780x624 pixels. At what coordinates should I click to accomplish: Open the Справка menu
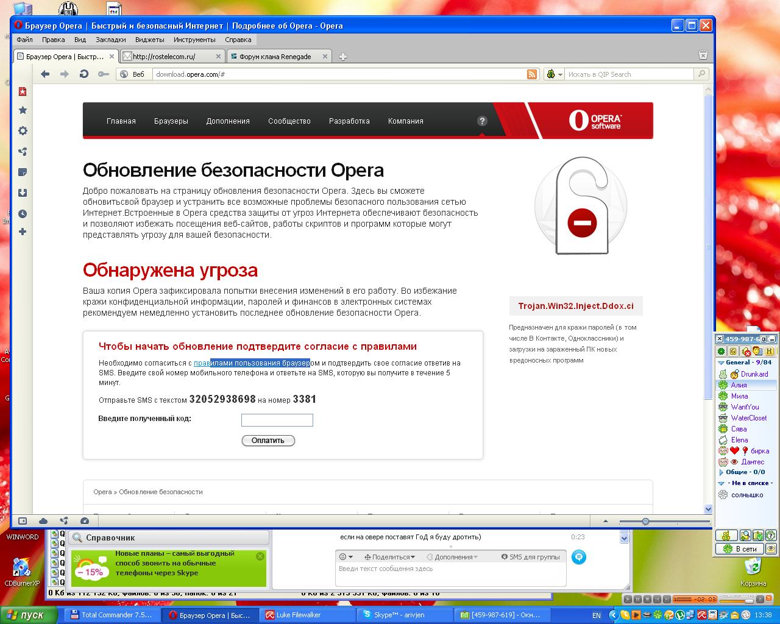click(x=238, y=40)
